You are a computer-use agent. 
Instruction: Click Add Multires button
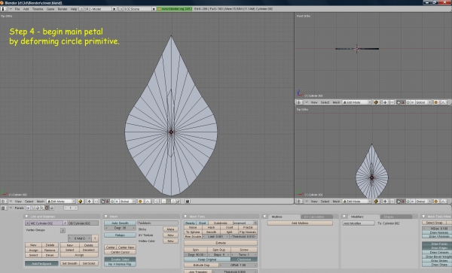click(300, 223)
